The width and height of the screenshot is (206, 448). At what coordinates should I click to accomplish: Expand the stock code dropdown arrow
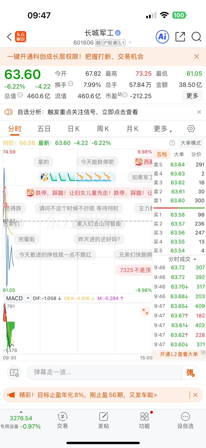(130, 43)
